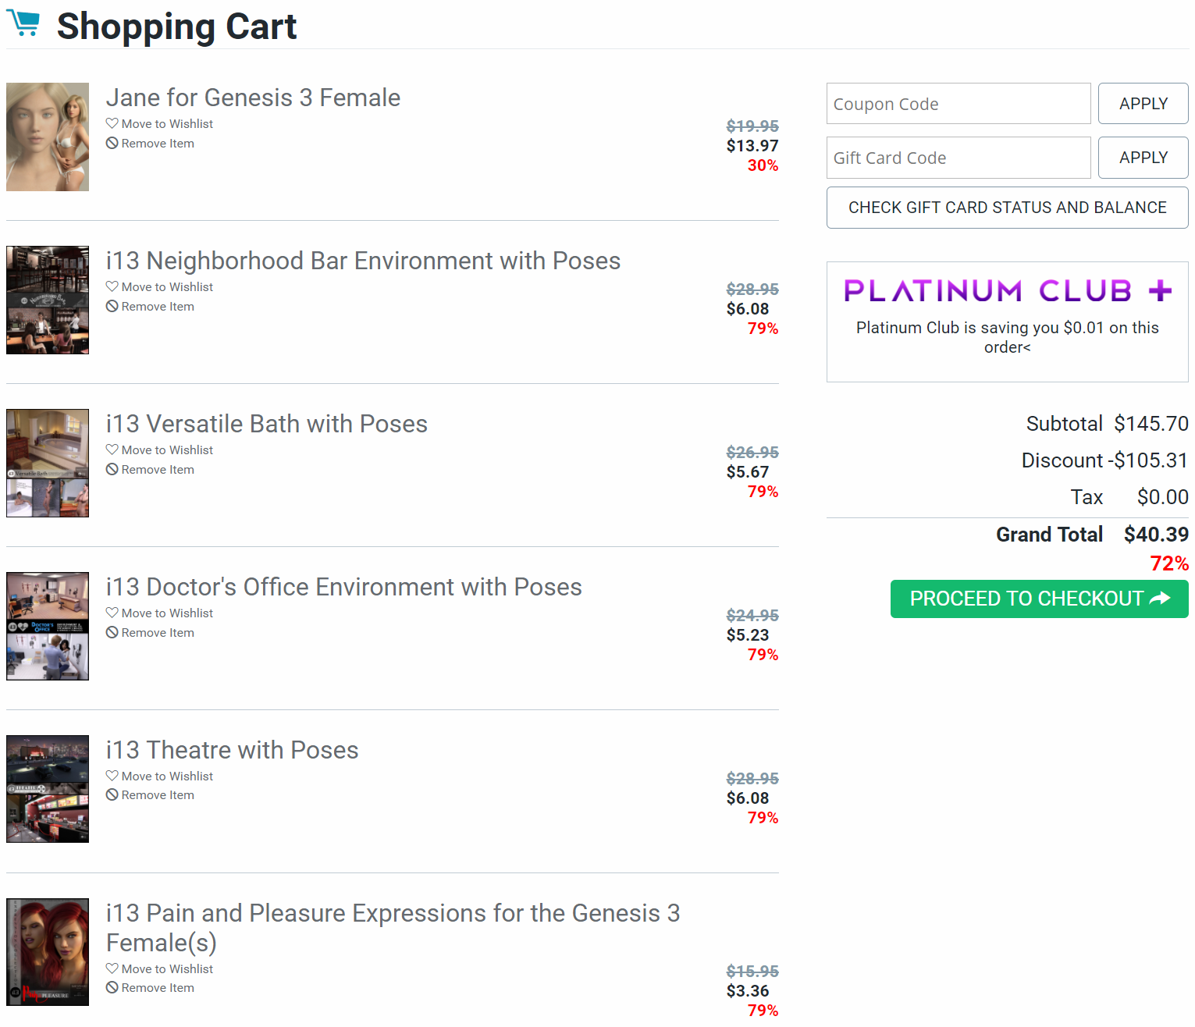Click the Platinum Club plus logo
The height and width of the screenshot is (1027, 1195).
1007,291
